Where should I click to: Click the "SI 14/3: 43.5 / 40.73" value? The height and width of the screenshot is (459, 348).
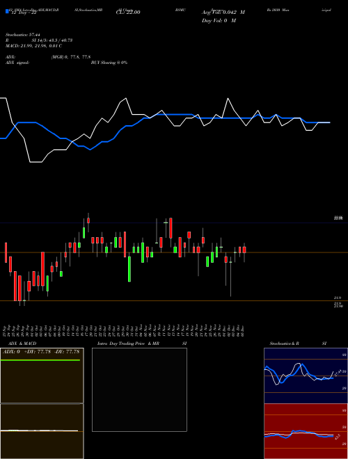tap(52, 40)
